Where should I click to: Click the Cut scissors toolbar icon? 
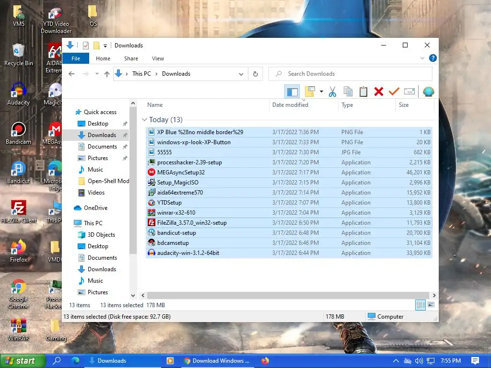click(333, 92)
